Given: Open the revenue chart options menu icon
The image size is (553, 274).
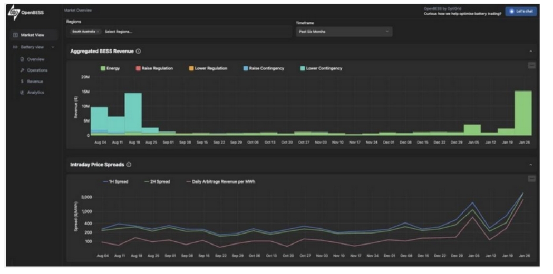Looking at the screenshot, I should (531, 65).
